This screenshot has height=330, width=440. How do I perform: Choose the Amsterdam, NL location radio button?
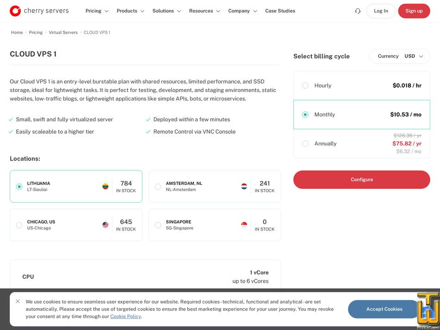(158, 187)
